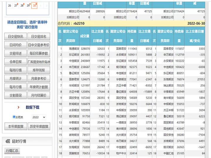Click the red arrow beside 数据下载
The height and width of the screenshot is (158, 211).
pyautogui.click(x=18, y=107)
